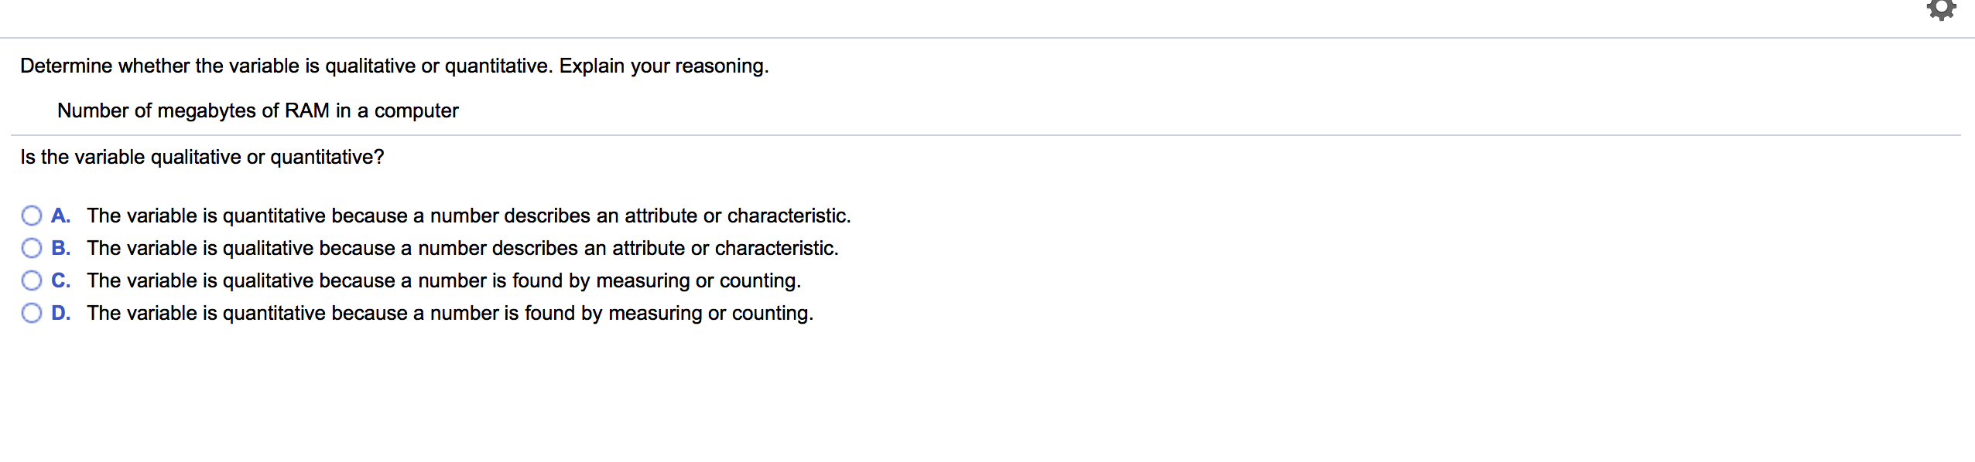Pick answer 'qualitative because a number is found by measuring'
The height and width of the screenshot is (462, 1975).
(444, 280)
